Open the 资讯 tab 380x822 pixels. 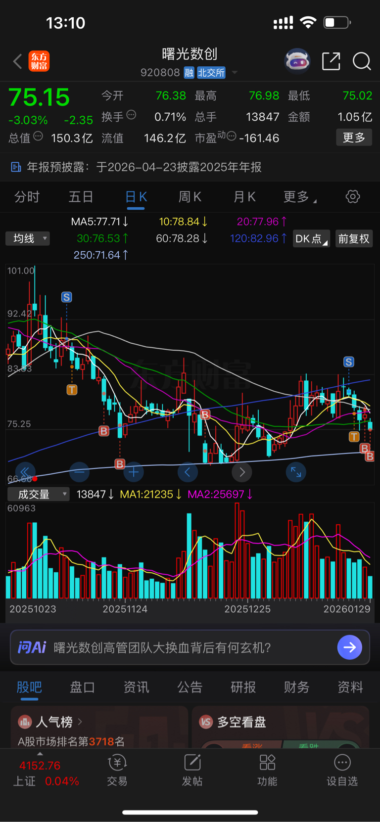[136, 687]
